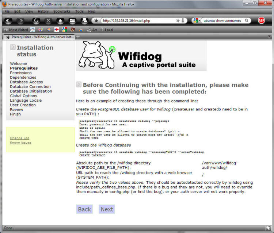
Task: Click the status bar icon at bottom right
Action: [x=268, y=228]
